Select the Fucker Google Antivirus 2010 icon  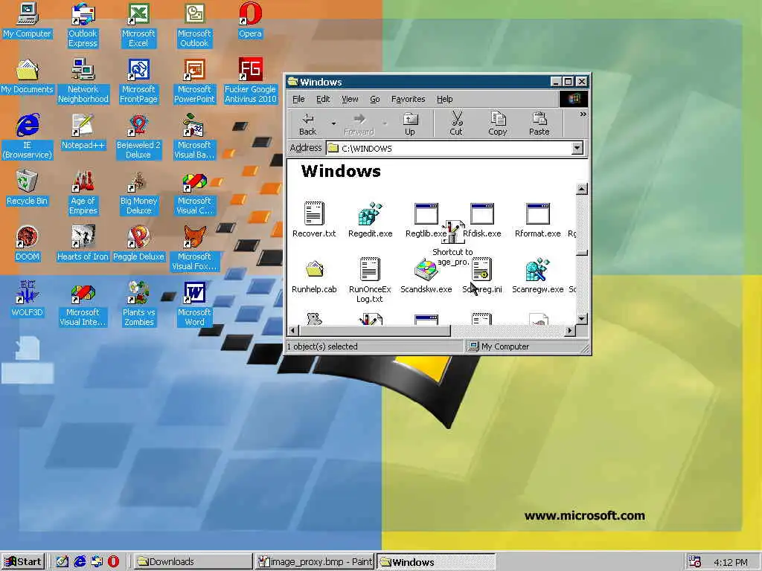pyautogui.click(x=250, y=81)
